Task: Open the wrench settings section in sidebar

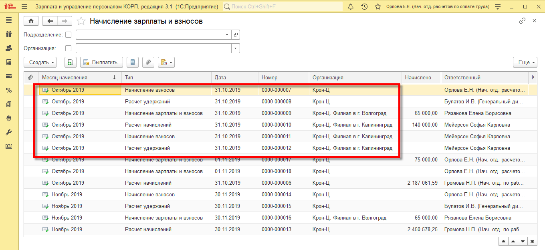Action: coord(9,132)
